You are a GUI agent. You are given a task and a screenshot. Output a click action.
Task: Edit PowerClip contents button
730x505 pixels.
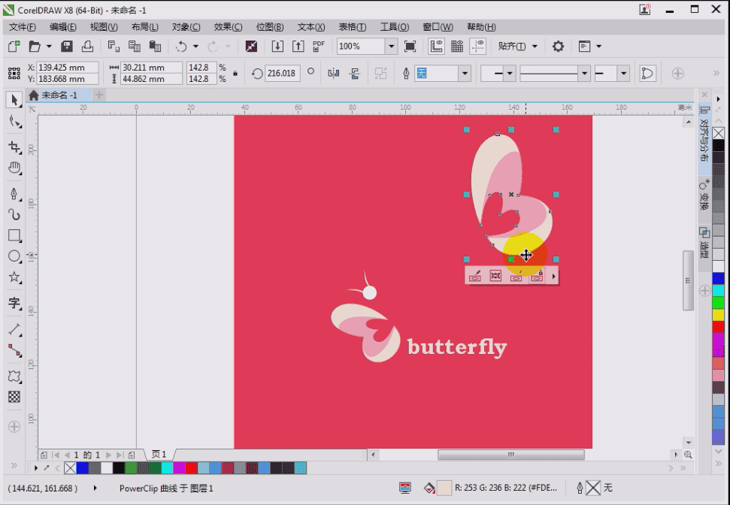[474, 276]
